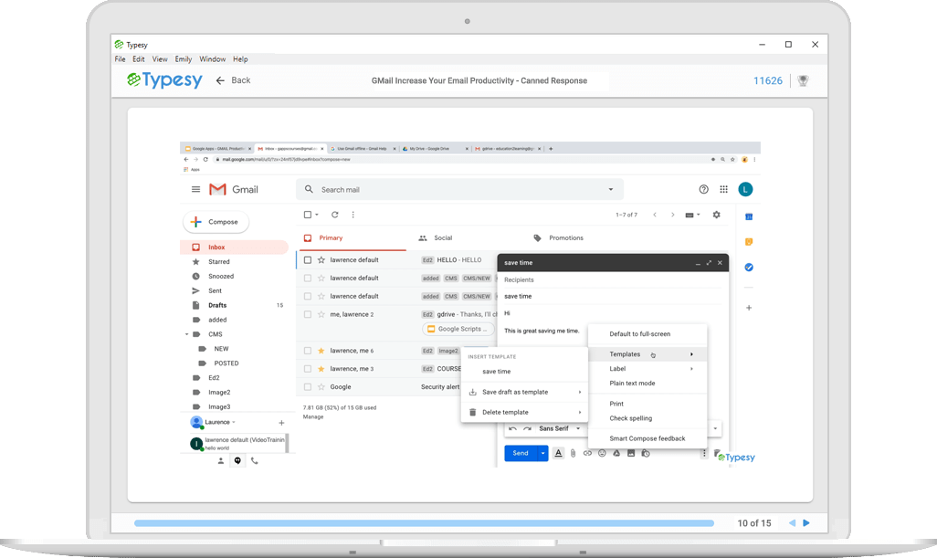This screenshot has width=937, height=558.
Task: Open the Help menu
Action: coord(240,59)
